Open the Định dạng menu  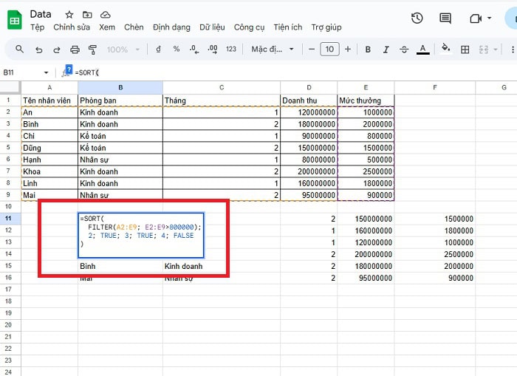[x=171, y=27]
